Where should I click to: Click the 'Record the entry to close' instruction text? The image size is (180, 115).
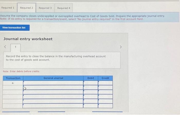pos(56,58)
